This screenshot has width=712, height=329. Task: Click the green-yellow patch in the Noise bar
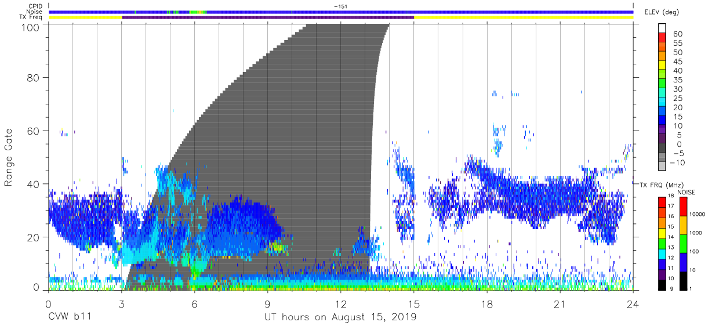[199, 12]
